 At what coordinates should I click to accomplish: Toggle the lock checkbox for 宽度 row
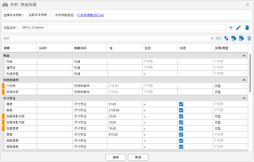181,135
